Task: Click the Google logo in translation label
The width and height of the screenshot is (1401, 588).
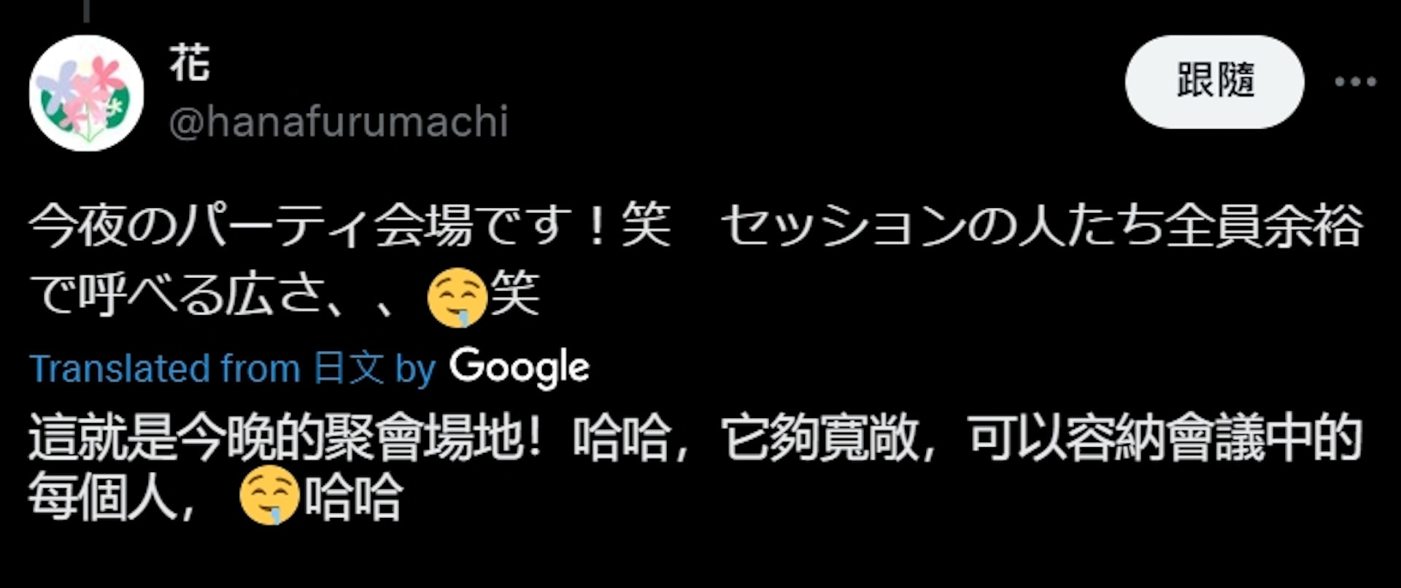Action: coord(519,368)
